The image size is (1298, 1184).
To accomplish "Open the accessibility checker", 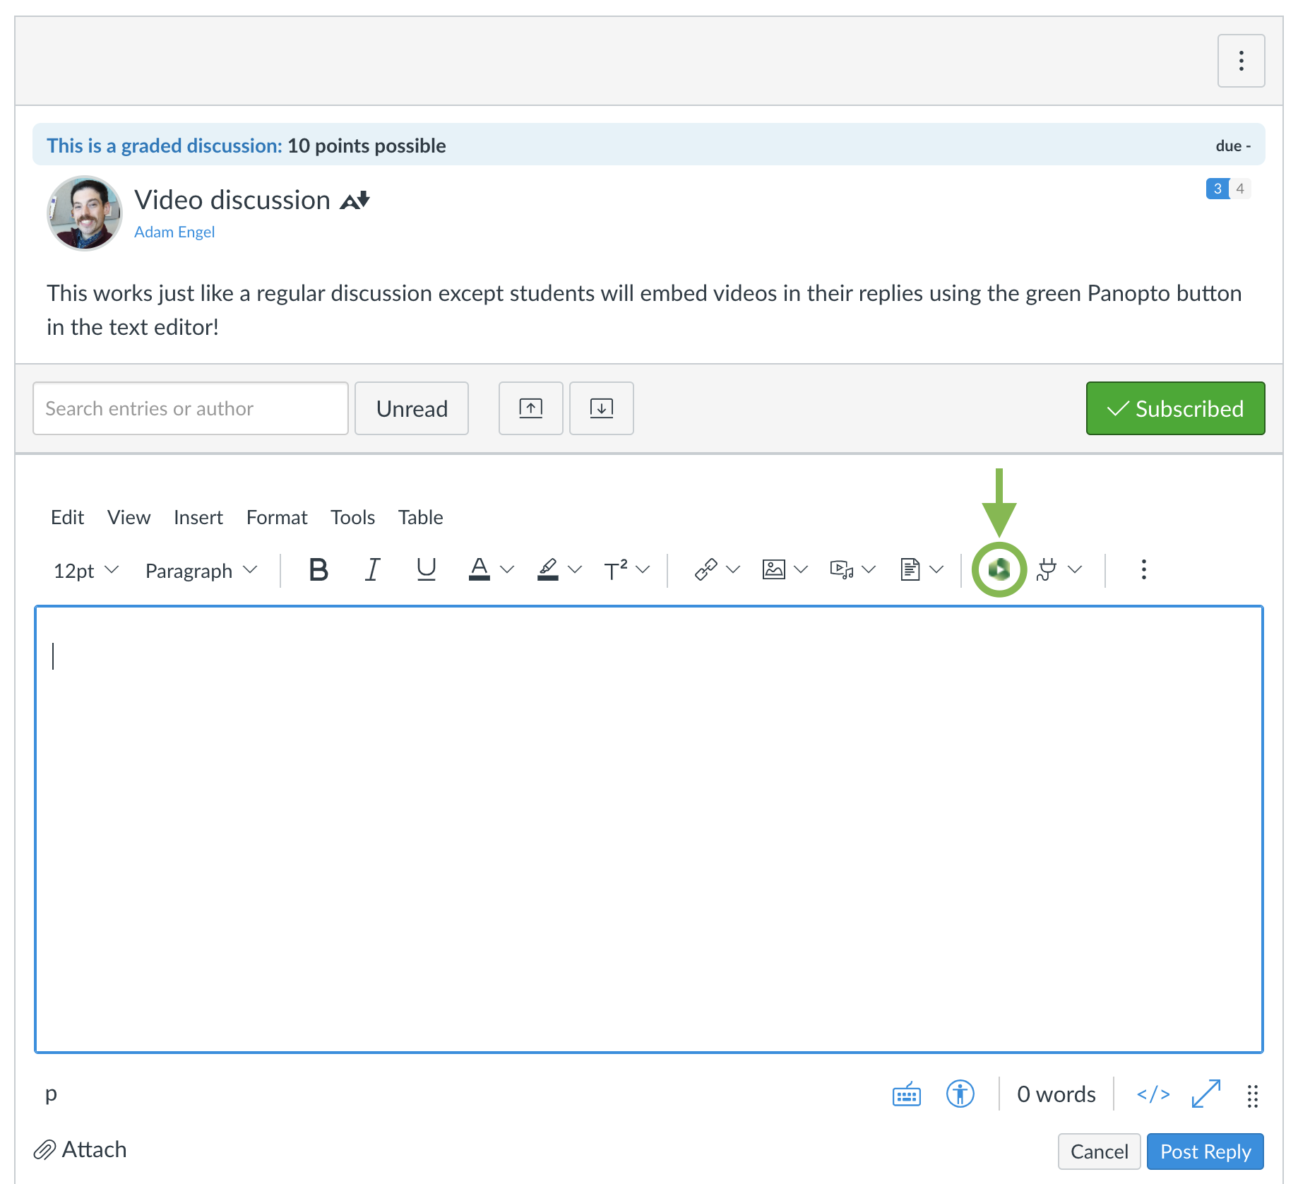I will [x=960, y=1094].
